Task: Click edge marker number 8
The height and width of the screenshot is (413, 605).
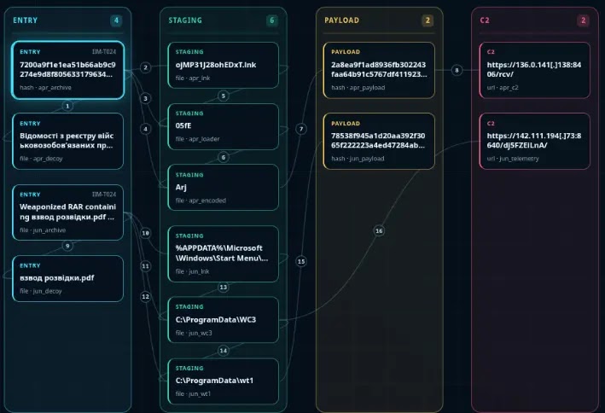Action: coord(457,70)
